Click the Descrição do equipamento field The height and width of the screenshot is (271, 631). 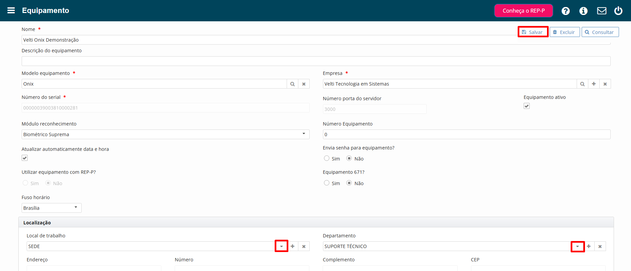tap(316, 61)
